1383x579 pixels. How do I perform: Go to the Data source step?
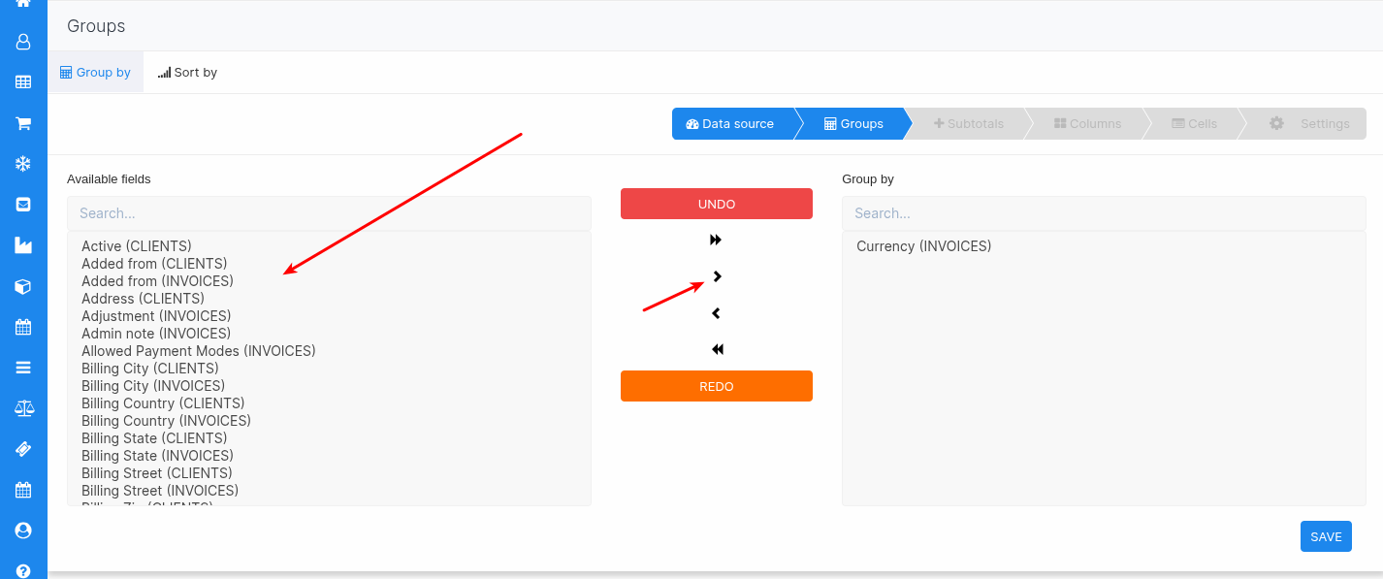pos(730,124)
